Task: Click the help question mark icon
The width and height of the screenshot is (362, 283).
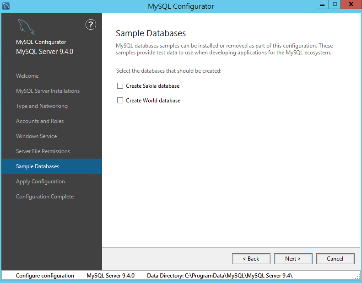Action: [91, 24]
